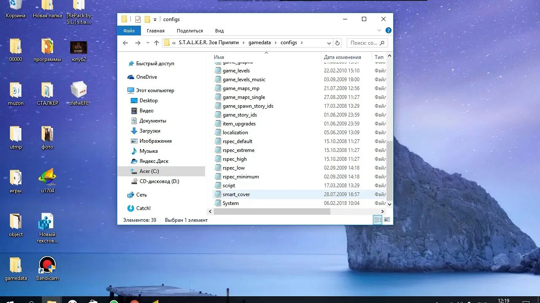The height and width of the screenshot is (303, 540).
Task: Select фото desktop folder
Action: pos(47,138)
